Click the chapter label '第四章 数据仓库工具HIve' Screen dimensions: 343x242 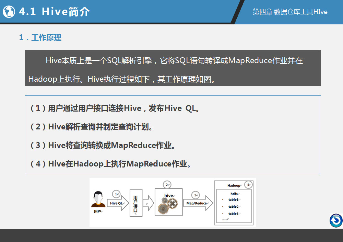pos(290,12)
